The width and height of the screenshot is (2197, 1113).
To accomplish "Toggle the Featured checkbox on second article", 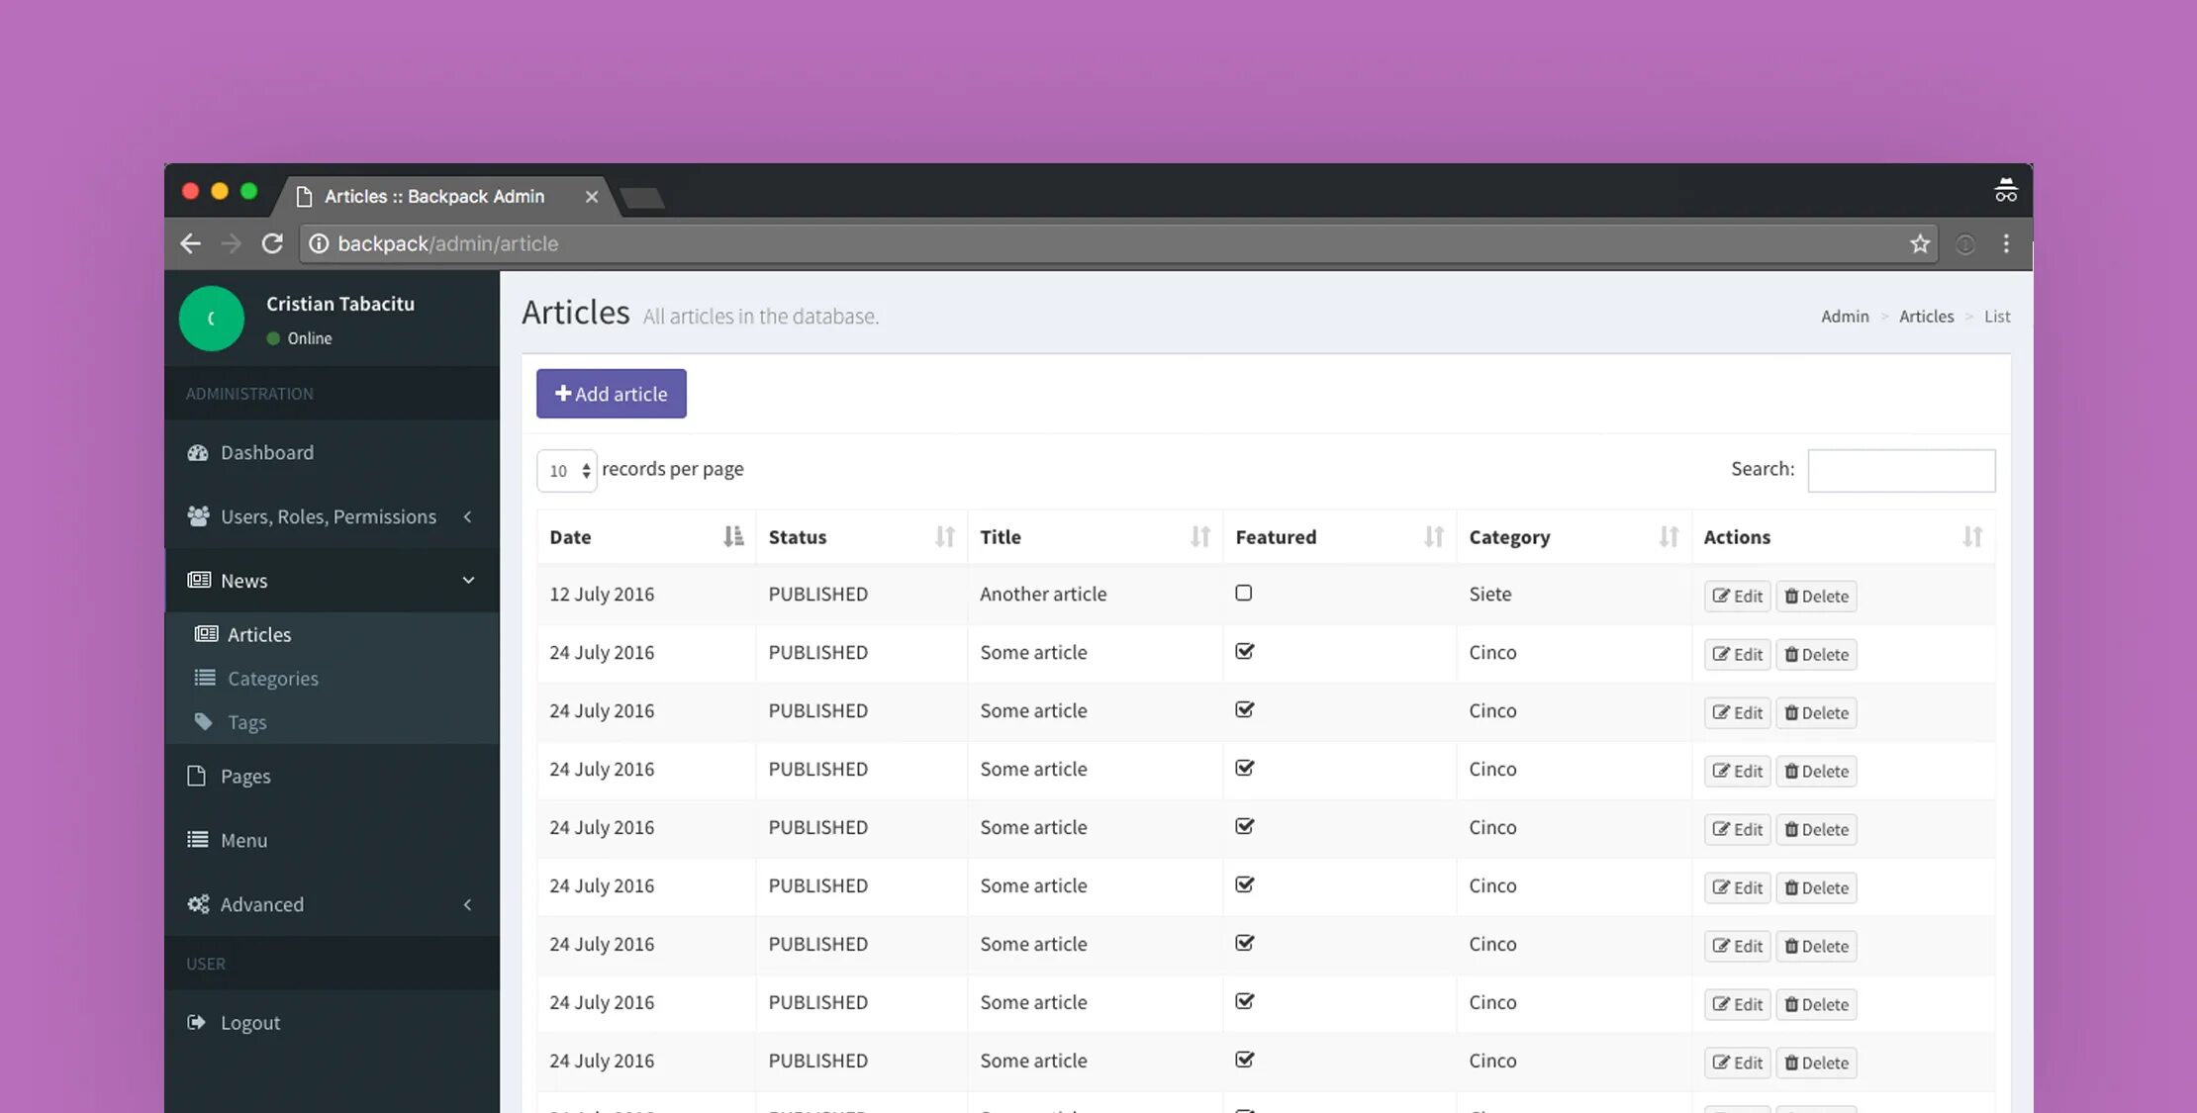I will click(1245, 652).
